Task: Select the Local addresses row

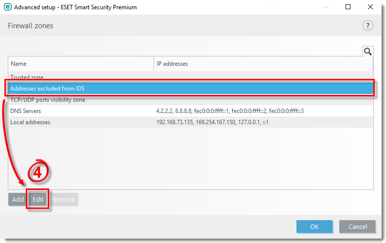Action: click(30, 122)
